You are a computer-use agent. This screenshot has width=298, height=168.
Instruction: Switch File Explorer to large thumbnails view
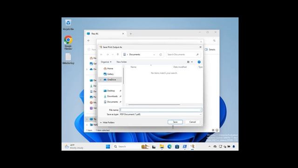(x=217, y=130)
